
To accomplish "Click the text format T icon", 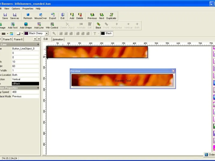I will [x=95, y=34].
